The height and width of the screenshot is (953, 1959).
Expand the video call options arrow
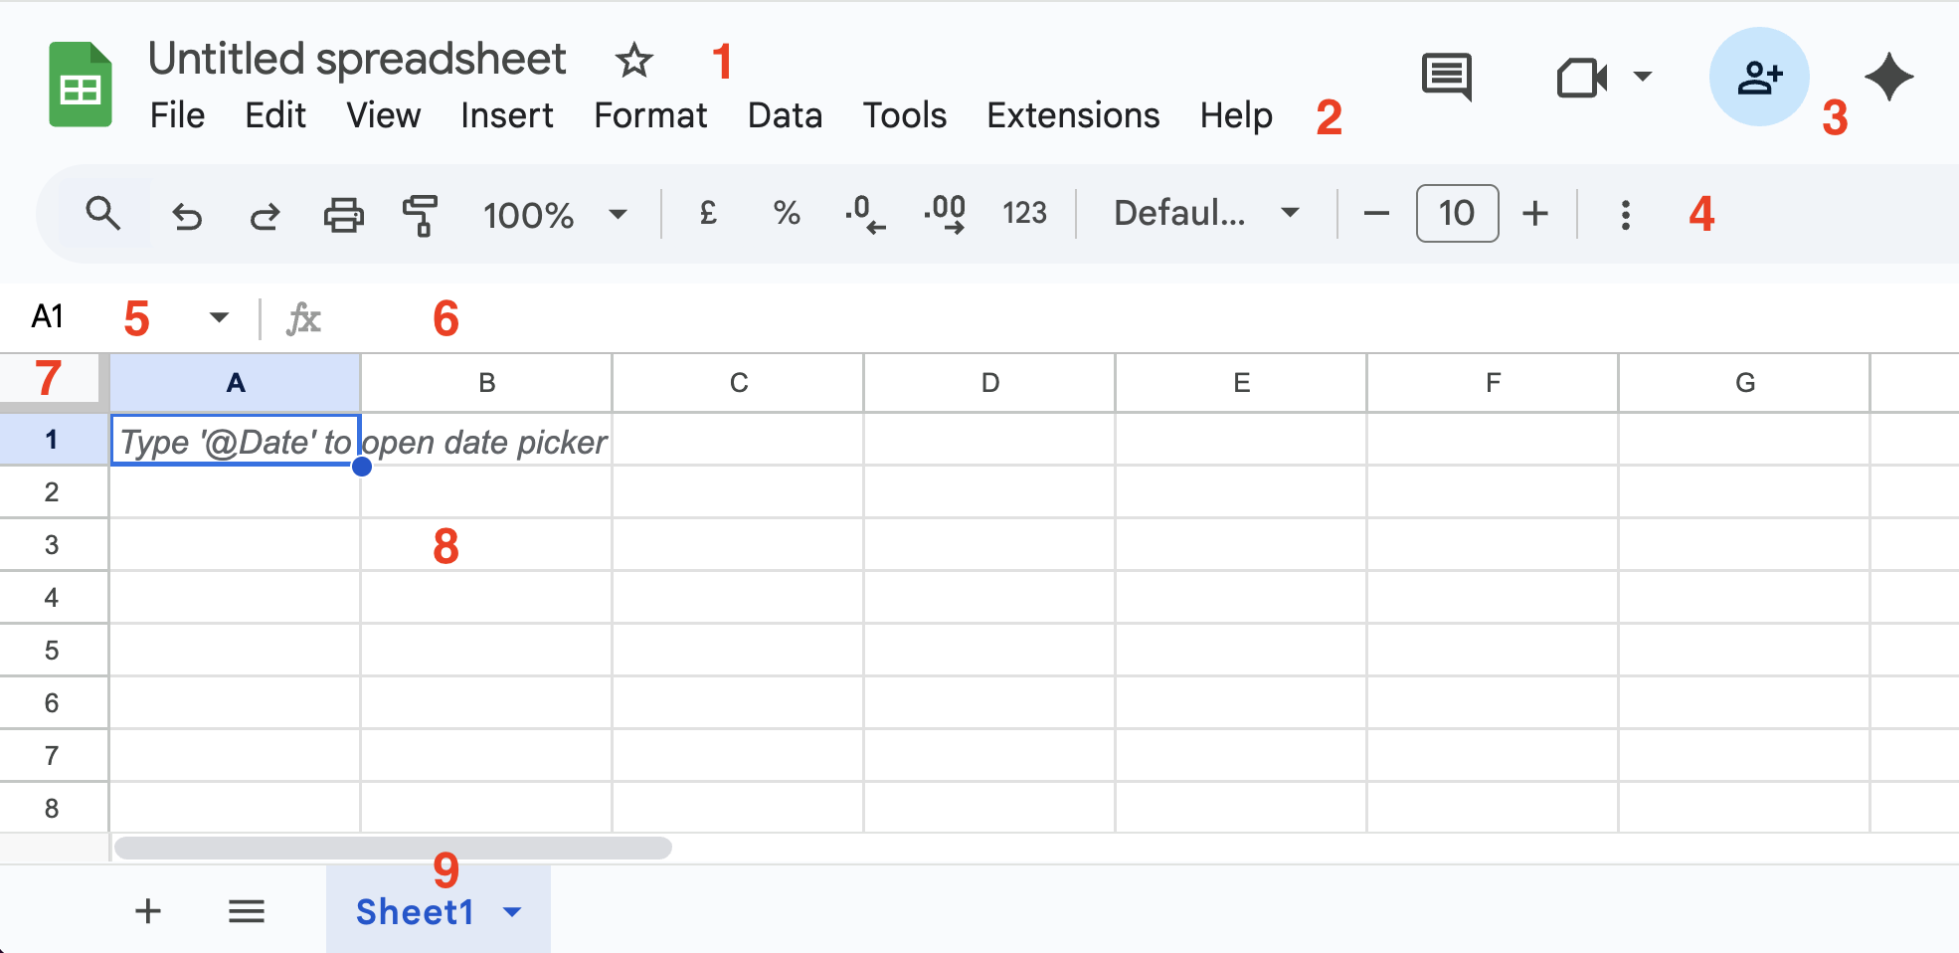click(x=1643, y=76)
